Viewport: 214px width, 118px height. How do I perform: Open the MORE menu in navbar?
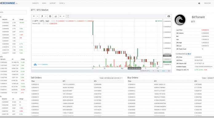point(62,3)
